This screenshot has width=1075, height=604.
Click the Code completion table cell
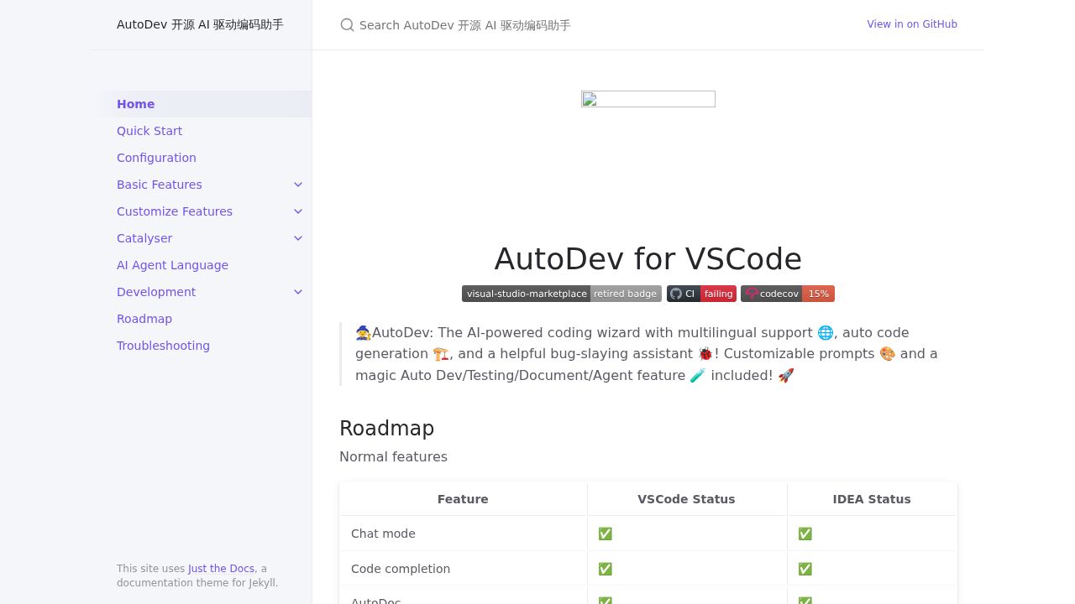463,569
